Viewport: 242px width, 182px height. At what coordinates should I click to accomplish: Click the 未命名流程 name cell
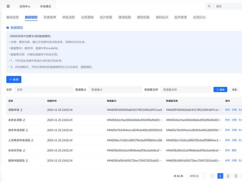tap(15, 120)
